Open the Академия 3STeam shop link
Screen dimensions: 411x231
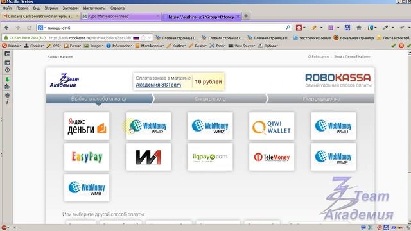[159, 85]
